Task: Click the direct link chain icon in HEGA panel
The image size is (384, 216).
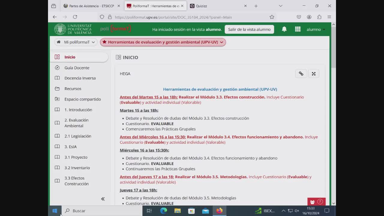Action: 301,73
